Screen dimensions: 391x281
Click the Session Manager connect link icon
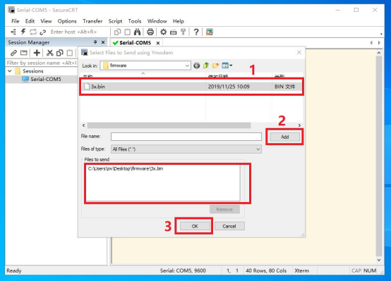click(x=13, y=53)
